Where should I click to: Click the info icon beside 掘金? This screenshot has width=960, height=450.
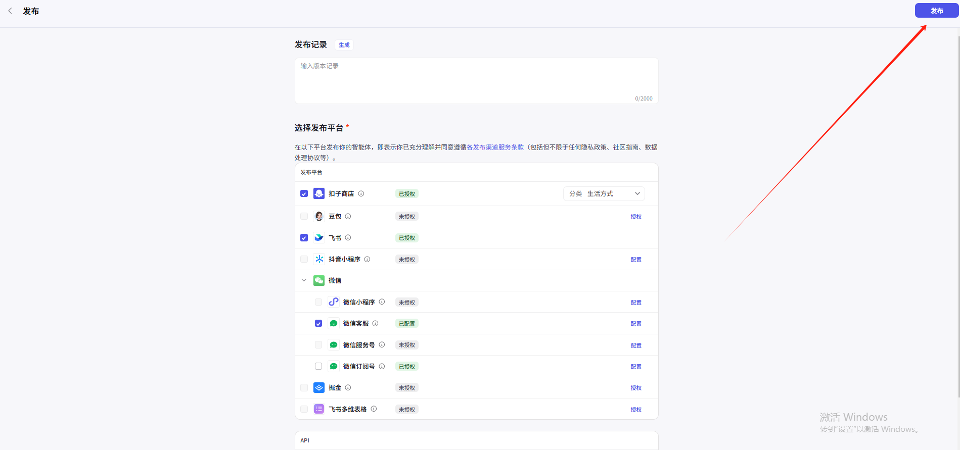click(348, 387)
